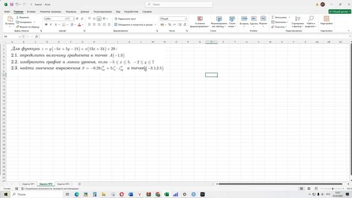Click the accounting number format icon
352x198 pixels.
162,24
